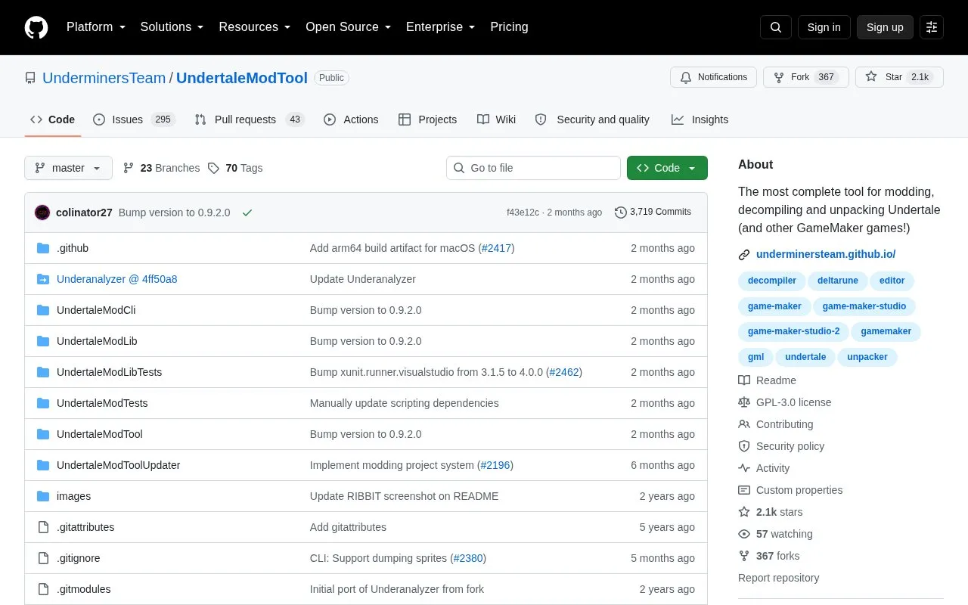Click the .gitattributes file icon
The image size is (968, 605).
pyautogui.click(x=42, y=527)
